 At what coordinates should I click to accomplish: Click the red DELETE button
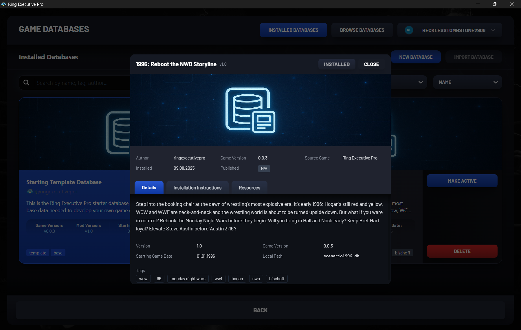pos(462,251)
